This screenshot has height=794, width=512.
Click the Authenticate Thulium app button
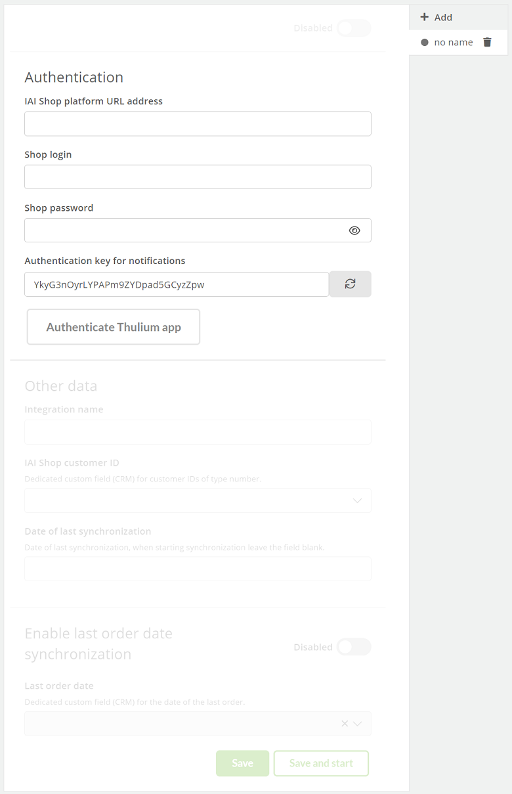click(114, 327)
